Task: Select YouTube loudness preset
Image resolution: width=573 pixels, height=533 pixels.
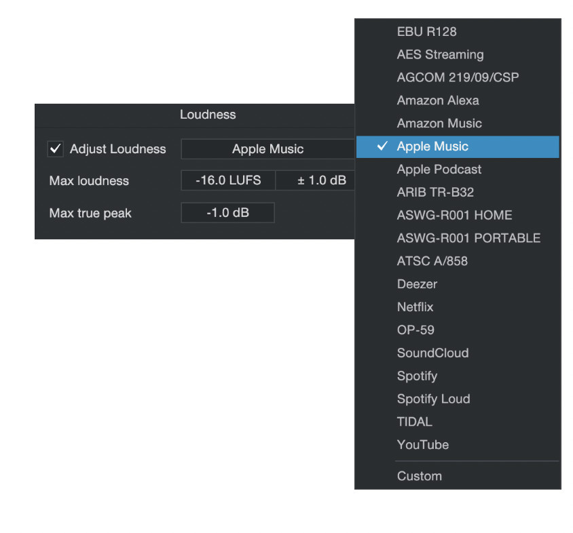Action: point(458,446)
